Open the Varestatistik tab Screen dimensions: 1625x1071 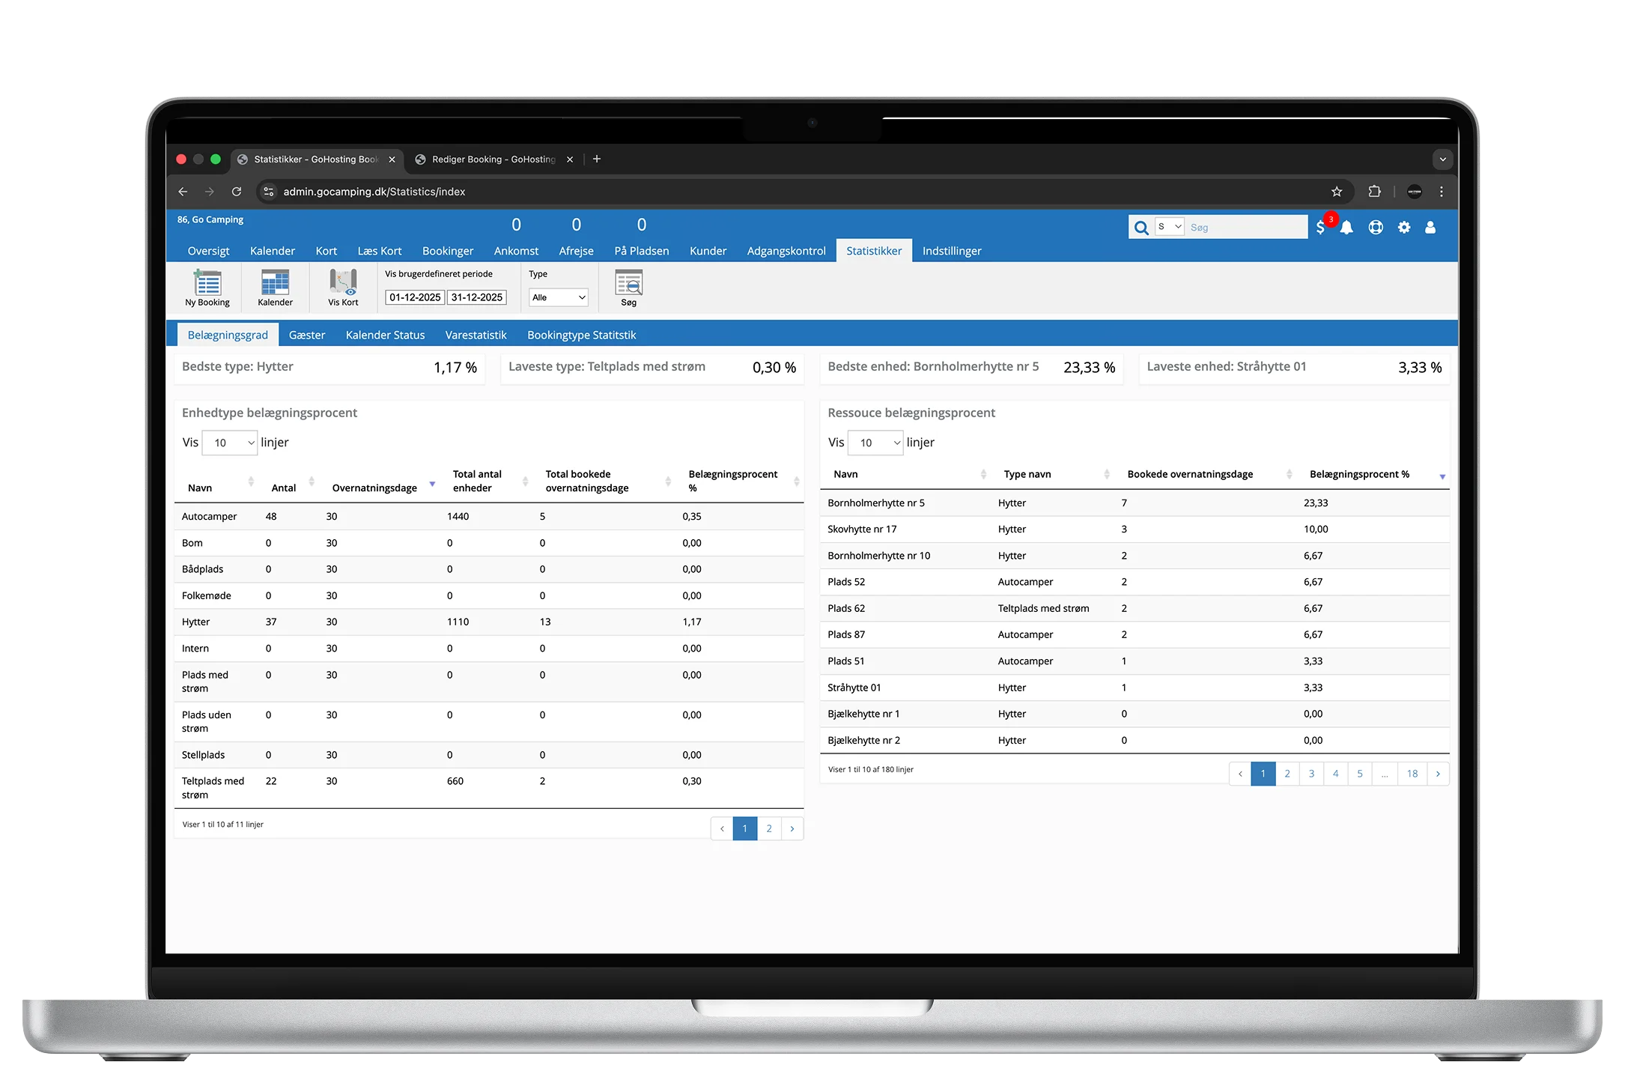[x=476, y=335]
